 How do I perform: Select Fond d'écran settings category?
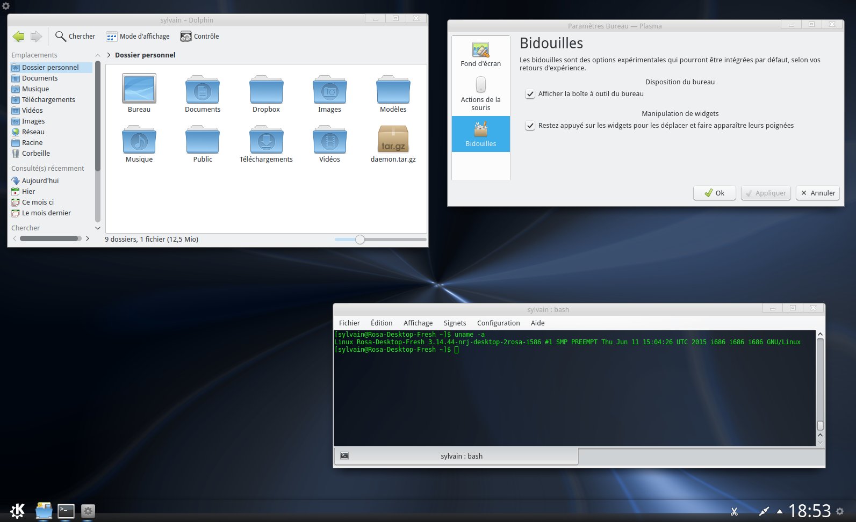coord(480,55)
